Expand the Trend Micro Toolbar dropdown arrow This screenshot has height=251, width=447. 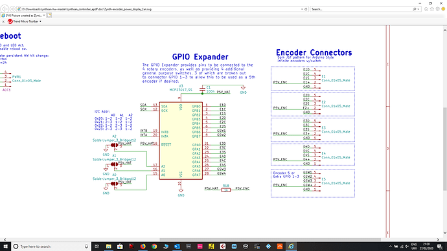coord(40,21)
